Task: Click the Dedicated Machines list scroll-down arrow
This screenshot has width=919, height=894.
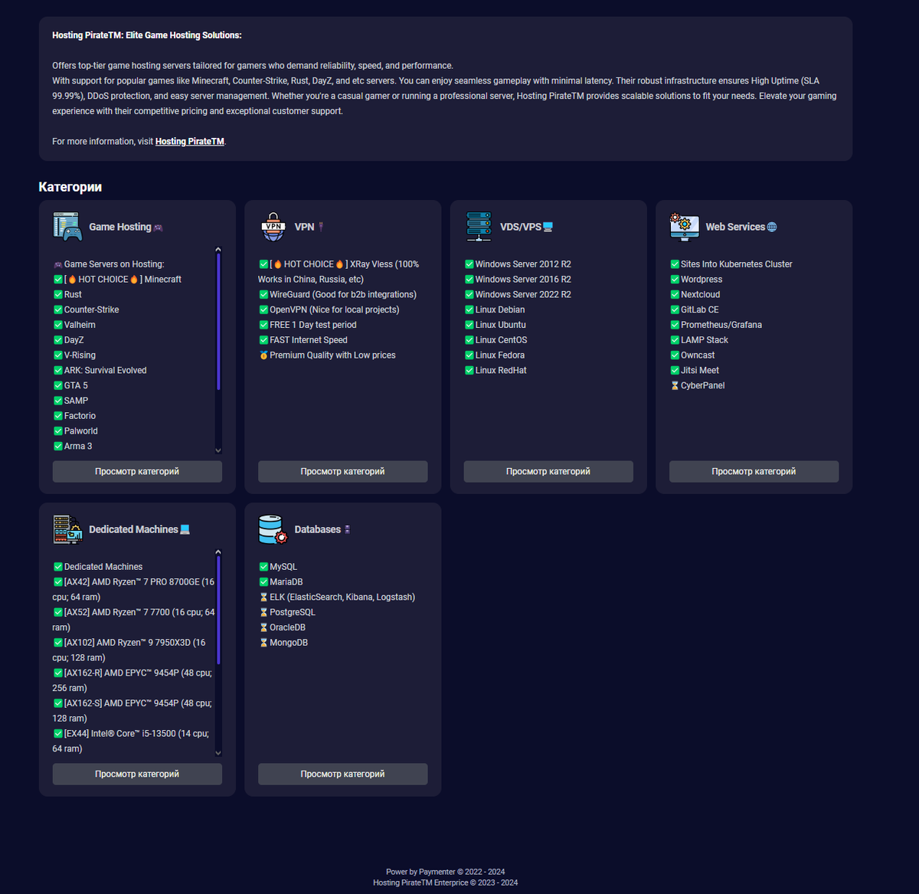Action: pyautogui.click(x=218, y=753)
